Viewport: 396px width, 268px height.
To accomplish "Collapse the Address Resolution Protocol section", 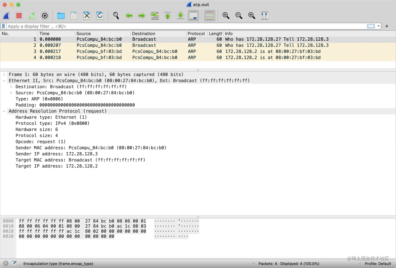I will tap(4, 111).
